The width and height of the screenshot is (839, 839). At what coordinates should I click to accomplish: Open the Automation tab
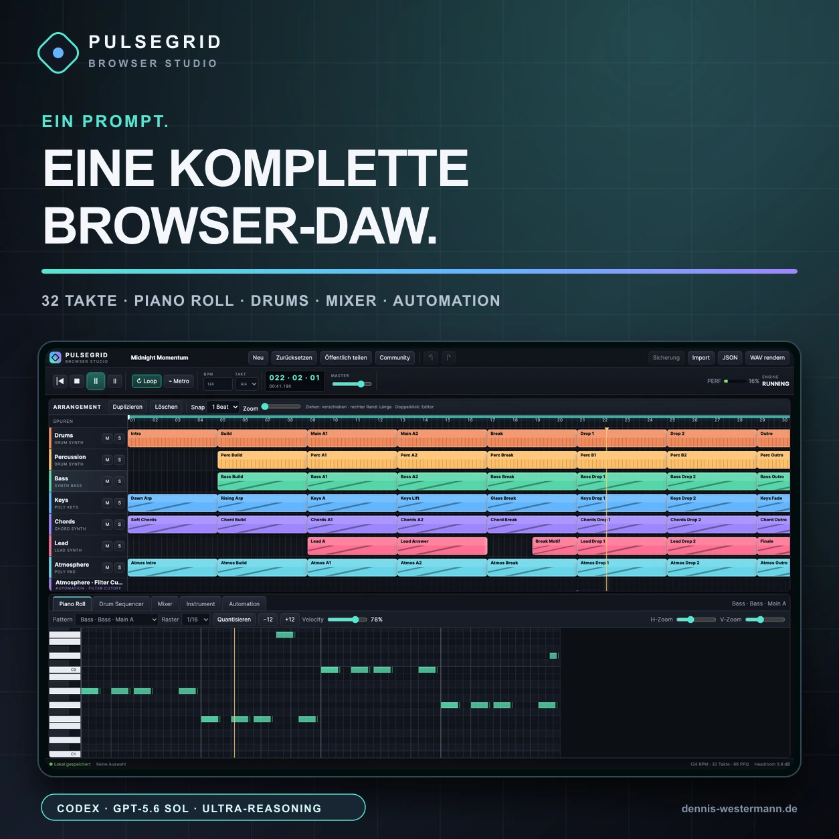click(x=244, y=603)
